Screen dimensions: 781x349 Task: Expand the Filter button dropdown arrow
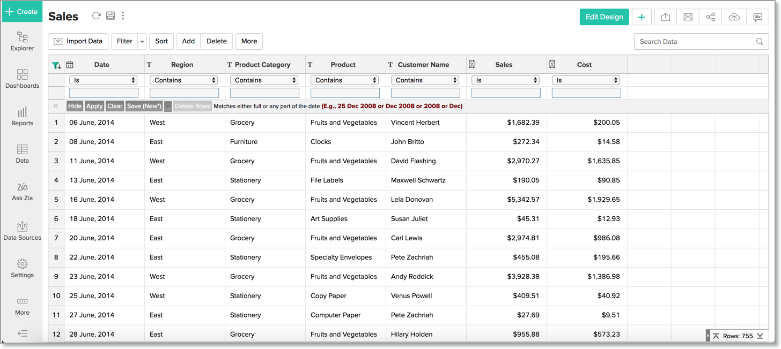click(x=142, y=41)
